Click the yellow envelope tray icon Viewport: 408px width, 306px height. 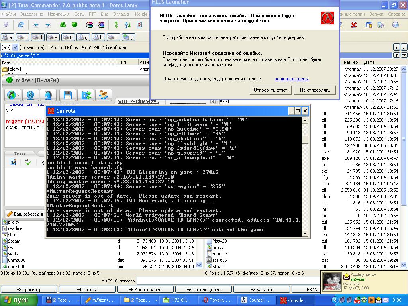379,300
